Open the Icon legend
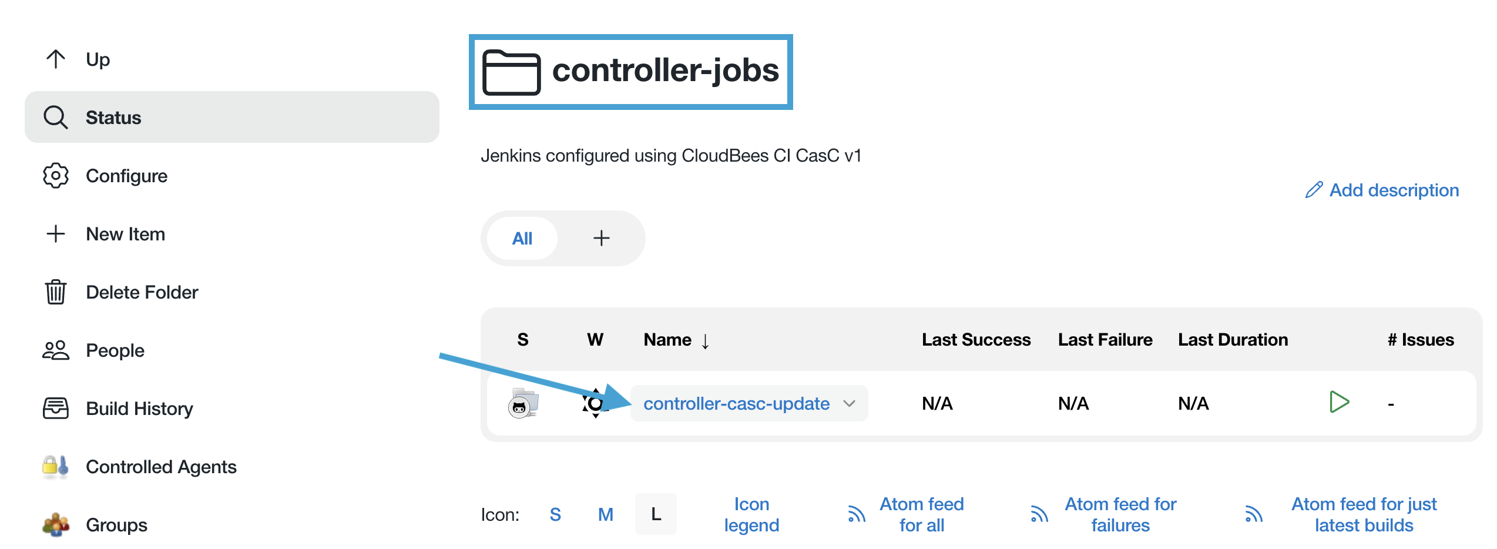 click(752, 514)
